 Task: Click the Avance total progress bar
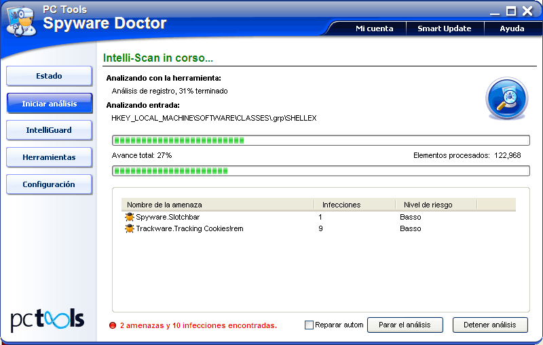click(x=321, y=171)
